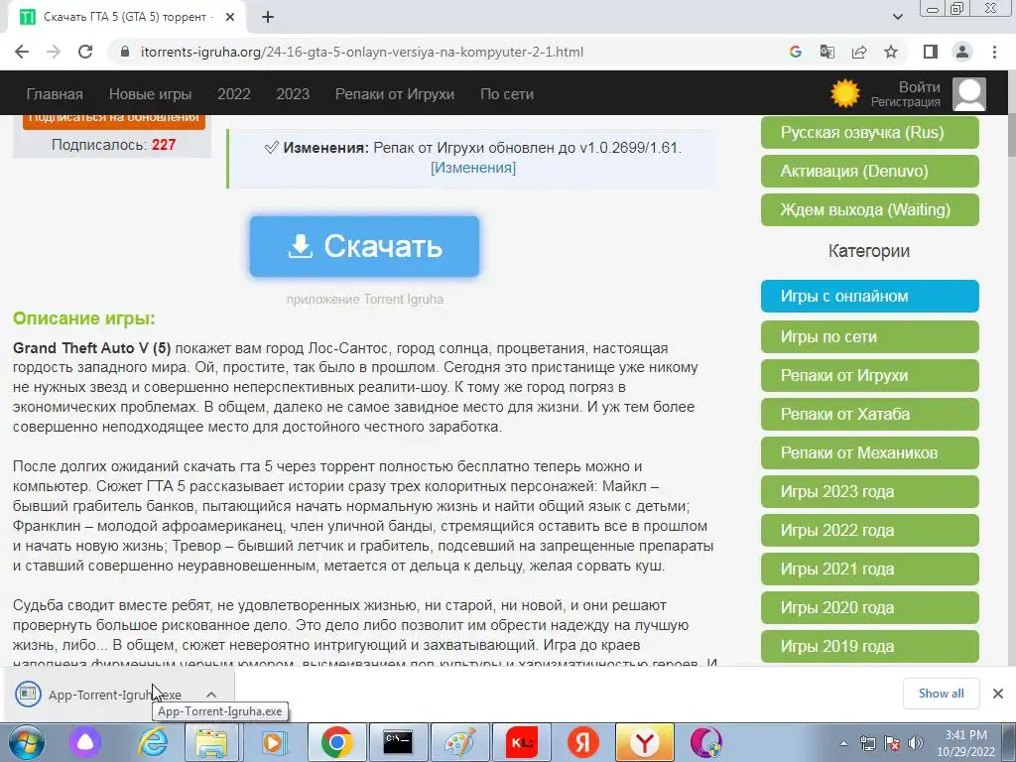Image resolution: width=1016 pixels, height=762 pixels.
Task: Click the blue Скачать download button
Action: tap(365, 246)
